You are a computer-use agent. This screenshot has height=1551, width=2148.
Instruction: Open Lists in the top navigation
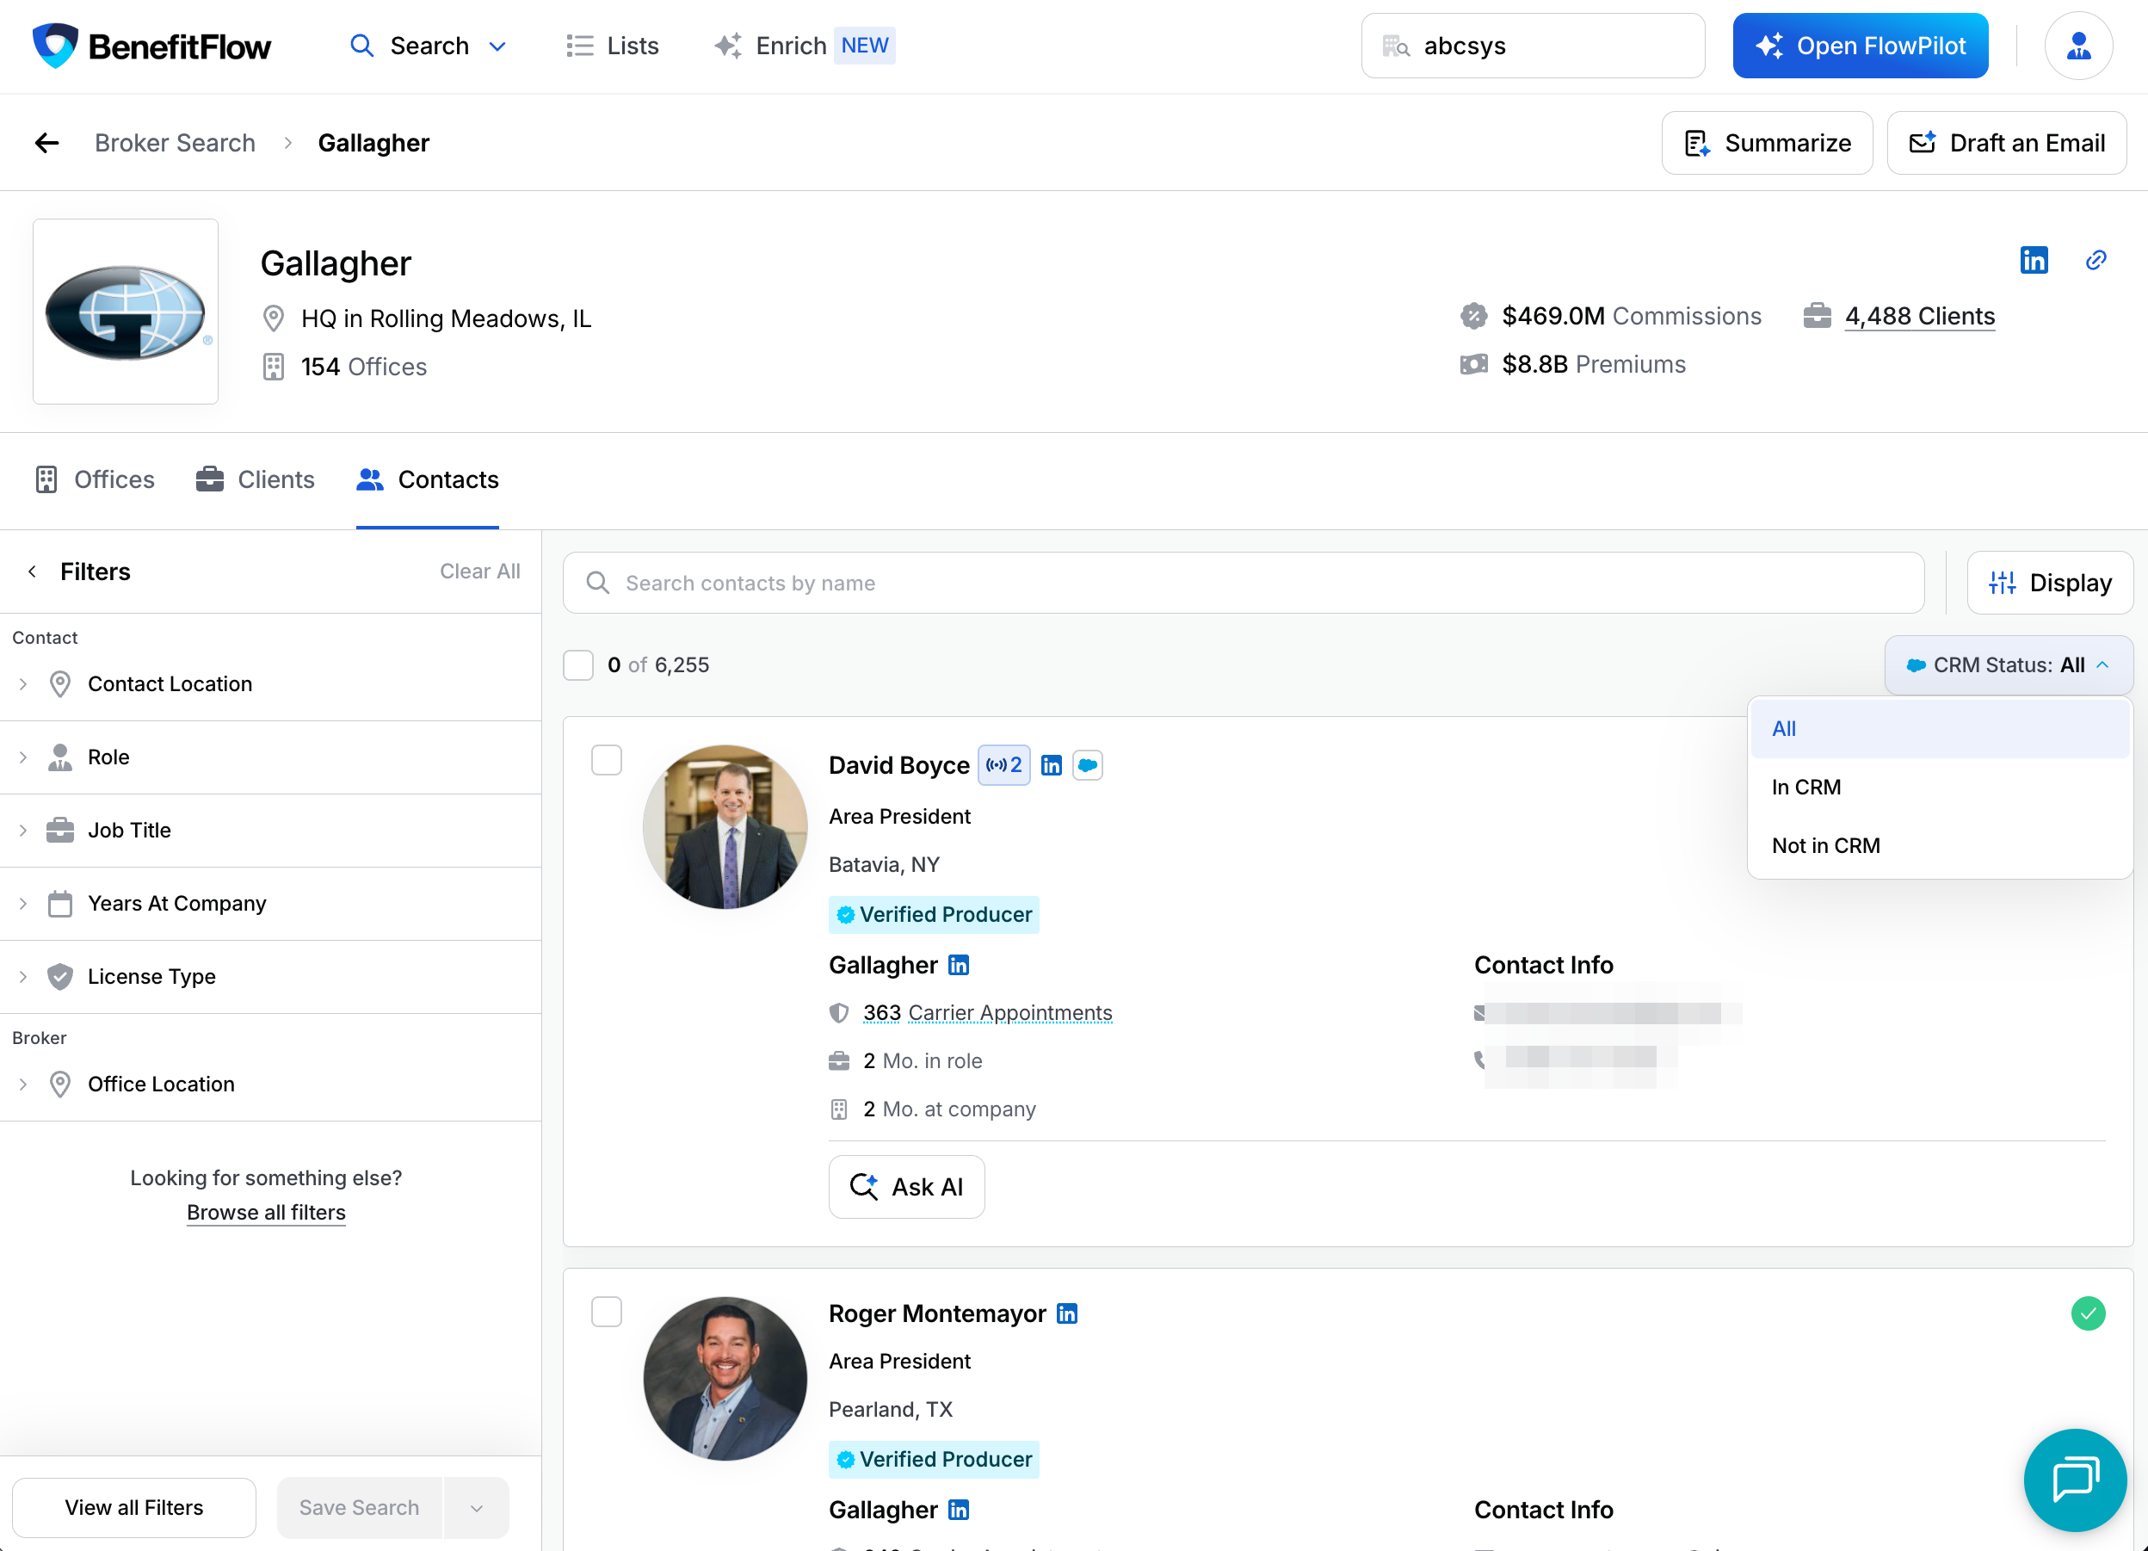click(x=612, y=46)
